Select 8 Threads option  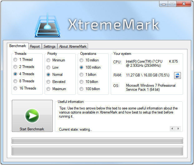pyautogui.click(x=24, y=81)
